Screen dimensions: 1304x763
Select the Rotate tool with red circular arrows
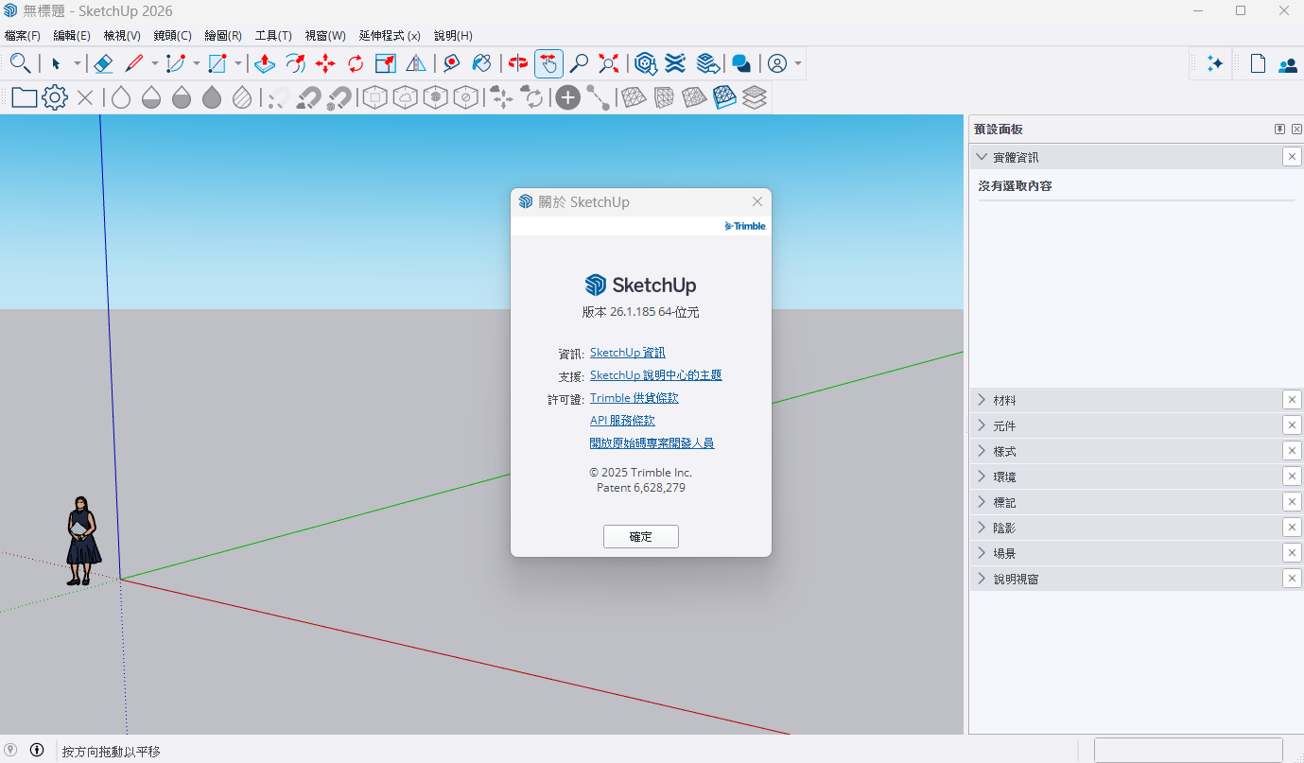pos(356,63)
